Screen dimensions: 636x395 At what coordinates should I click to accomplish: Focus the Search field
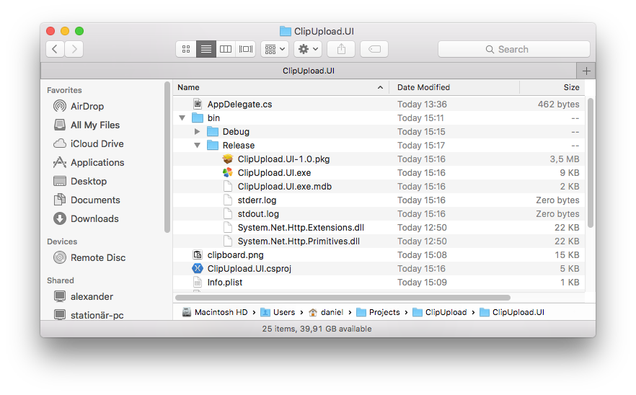coord(514,49)
